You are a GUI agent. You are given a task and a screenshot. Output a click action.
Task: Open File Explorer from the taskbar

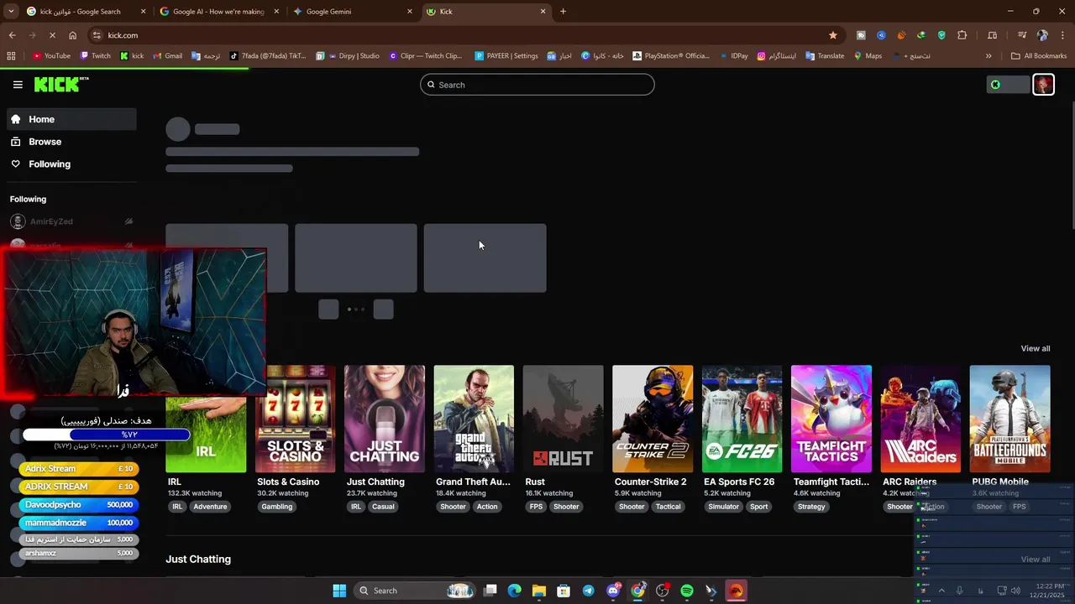(539, 591)
